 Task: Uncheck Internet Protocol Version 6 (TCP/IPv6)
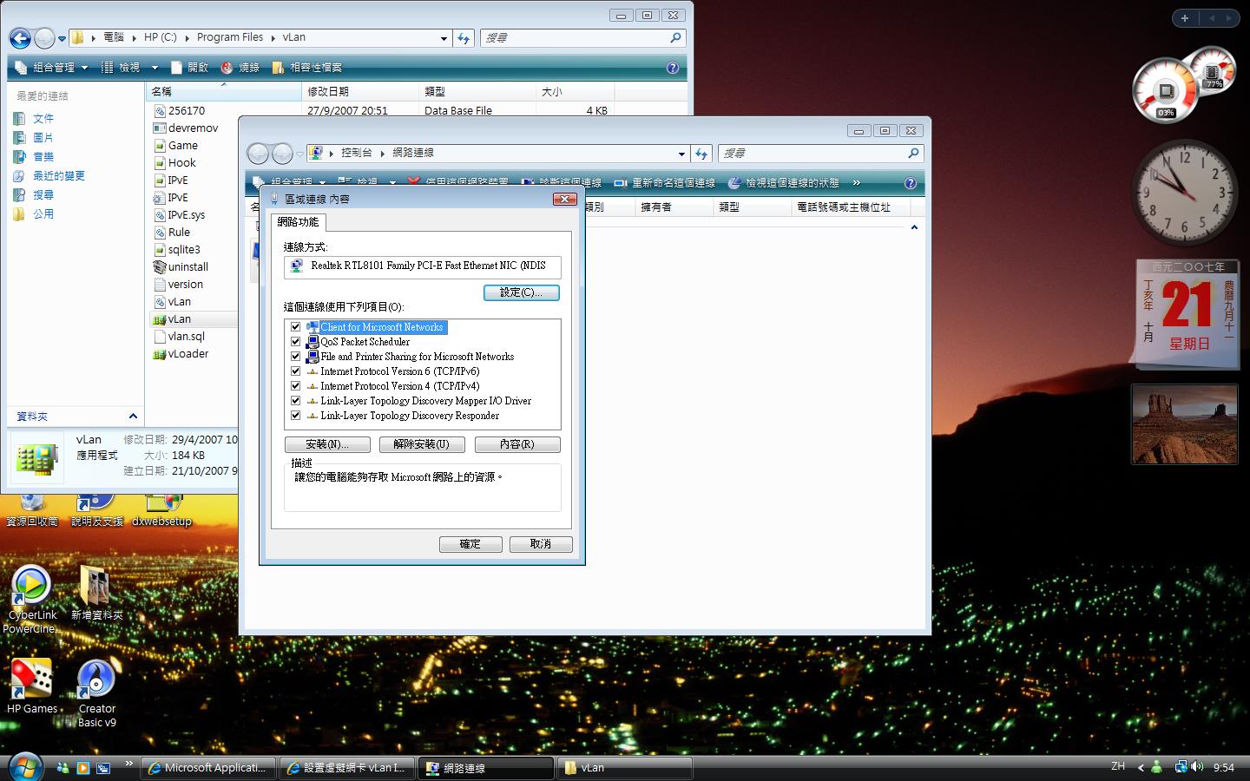pos(295,371)
